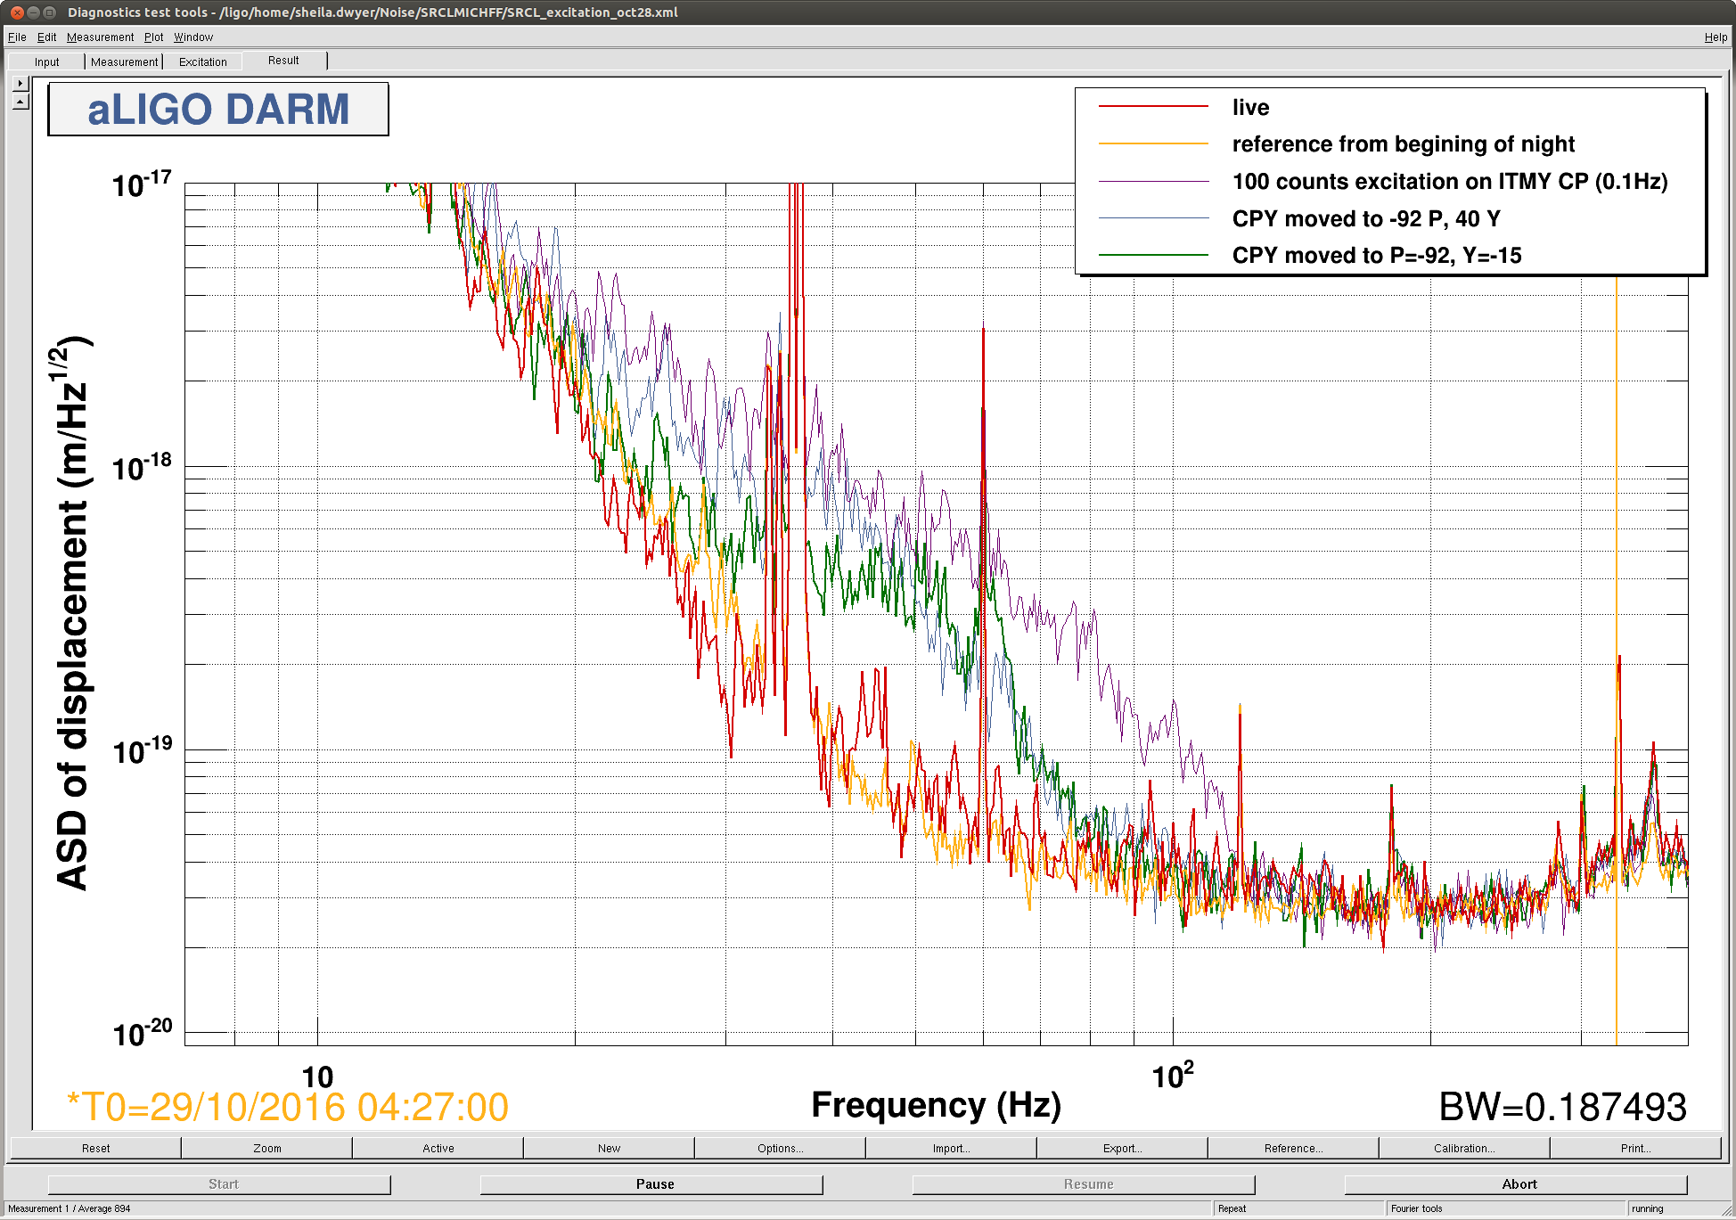Click the grayed-out Resume button
The image size is (1736, 1220).
click(1084, 1183)
